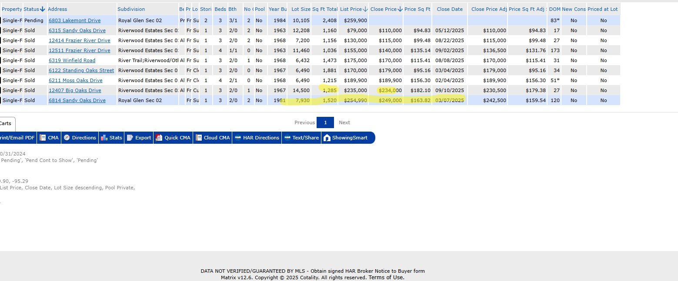Image resolution: width=678 pixels, height=281 pixels.
Task: Switch to the Carts tab
Action: (6, 124)
